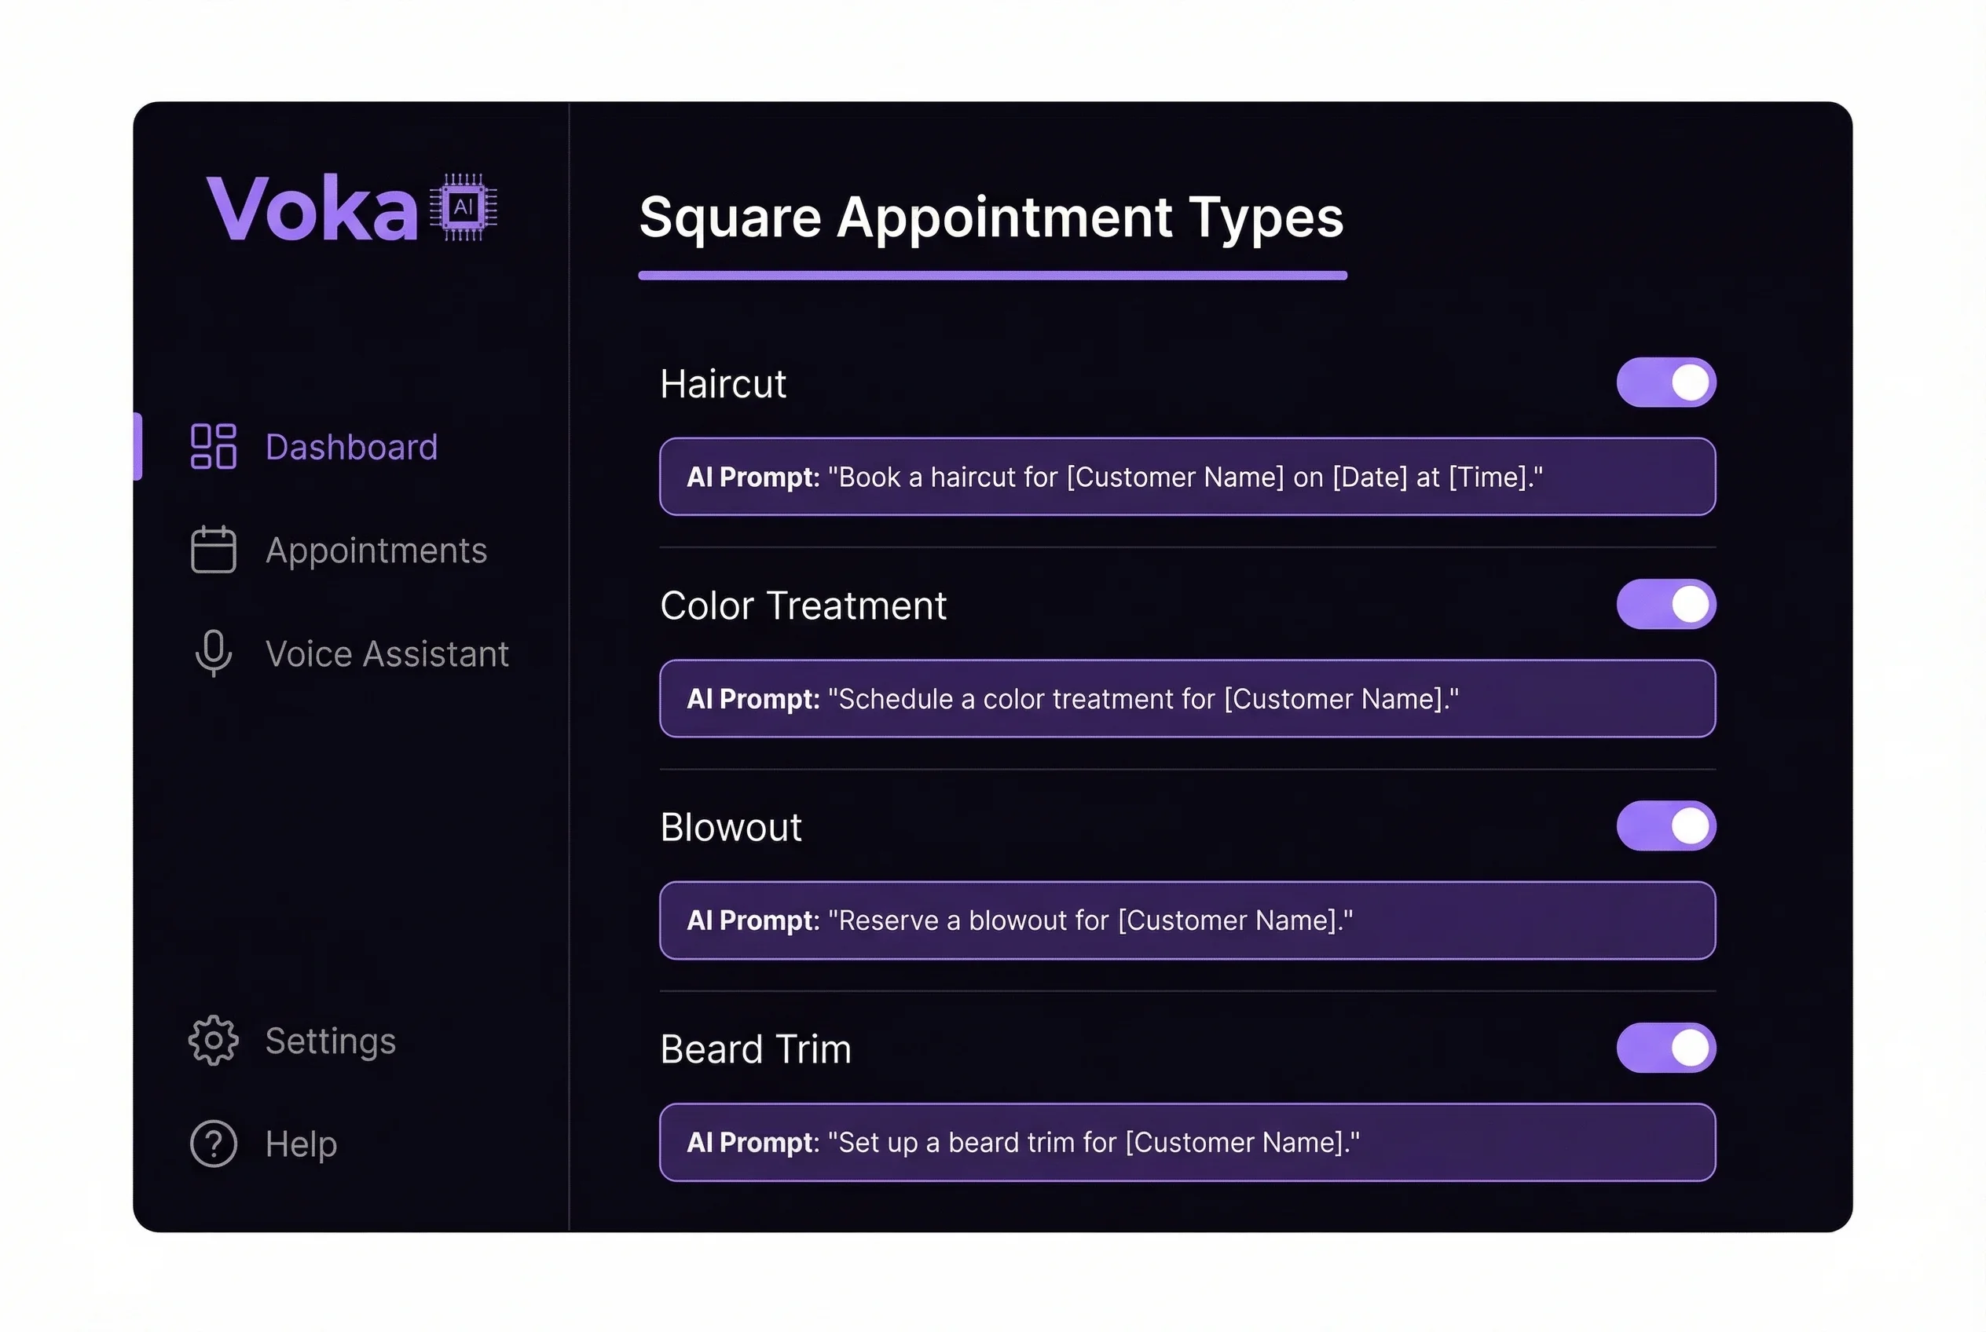Switch off the Blowout toggle
Screen dimensions: 1986x1332
pos(1665,825)
